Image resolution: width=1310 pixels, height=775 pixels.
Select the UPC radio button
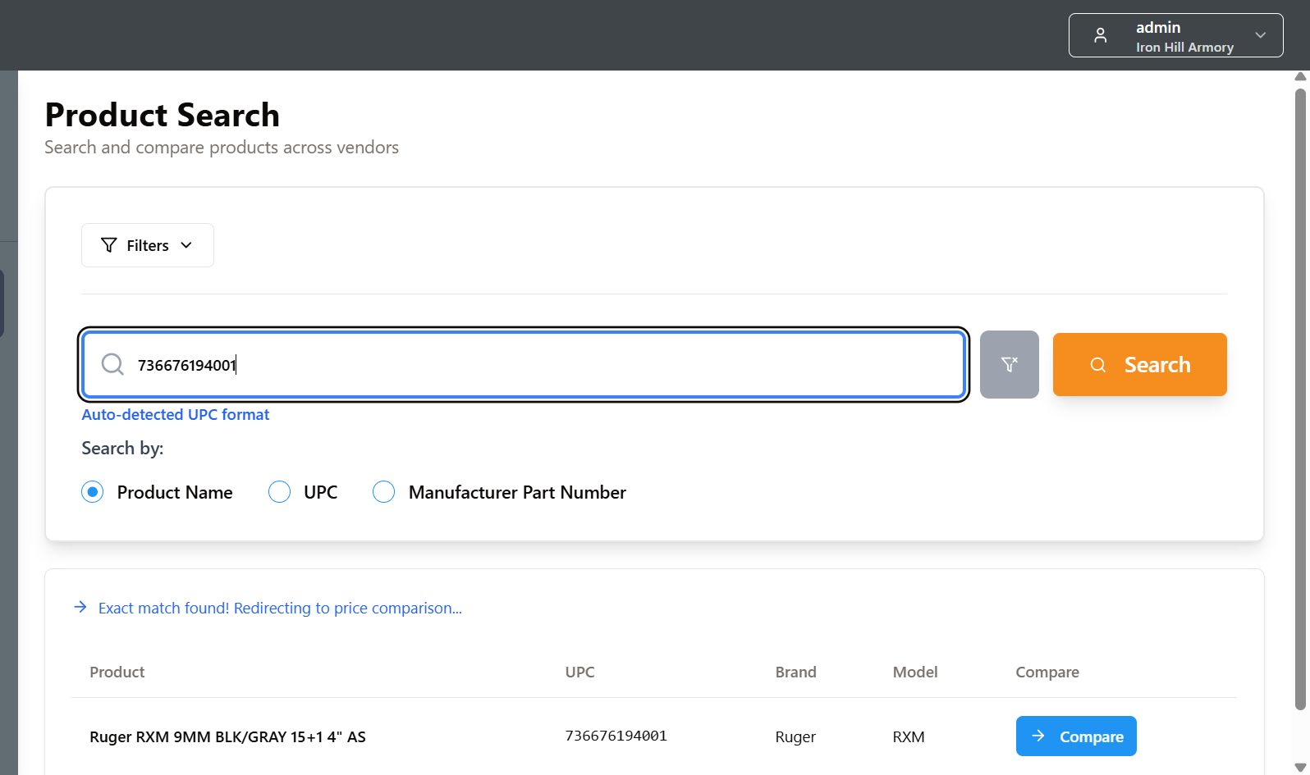[279, 492]
